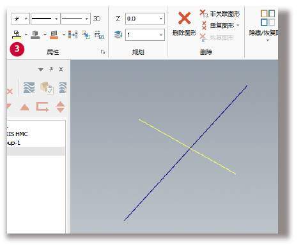
Task: Toggle the 3D construction mode label
Action: click(x=96, y=19)
